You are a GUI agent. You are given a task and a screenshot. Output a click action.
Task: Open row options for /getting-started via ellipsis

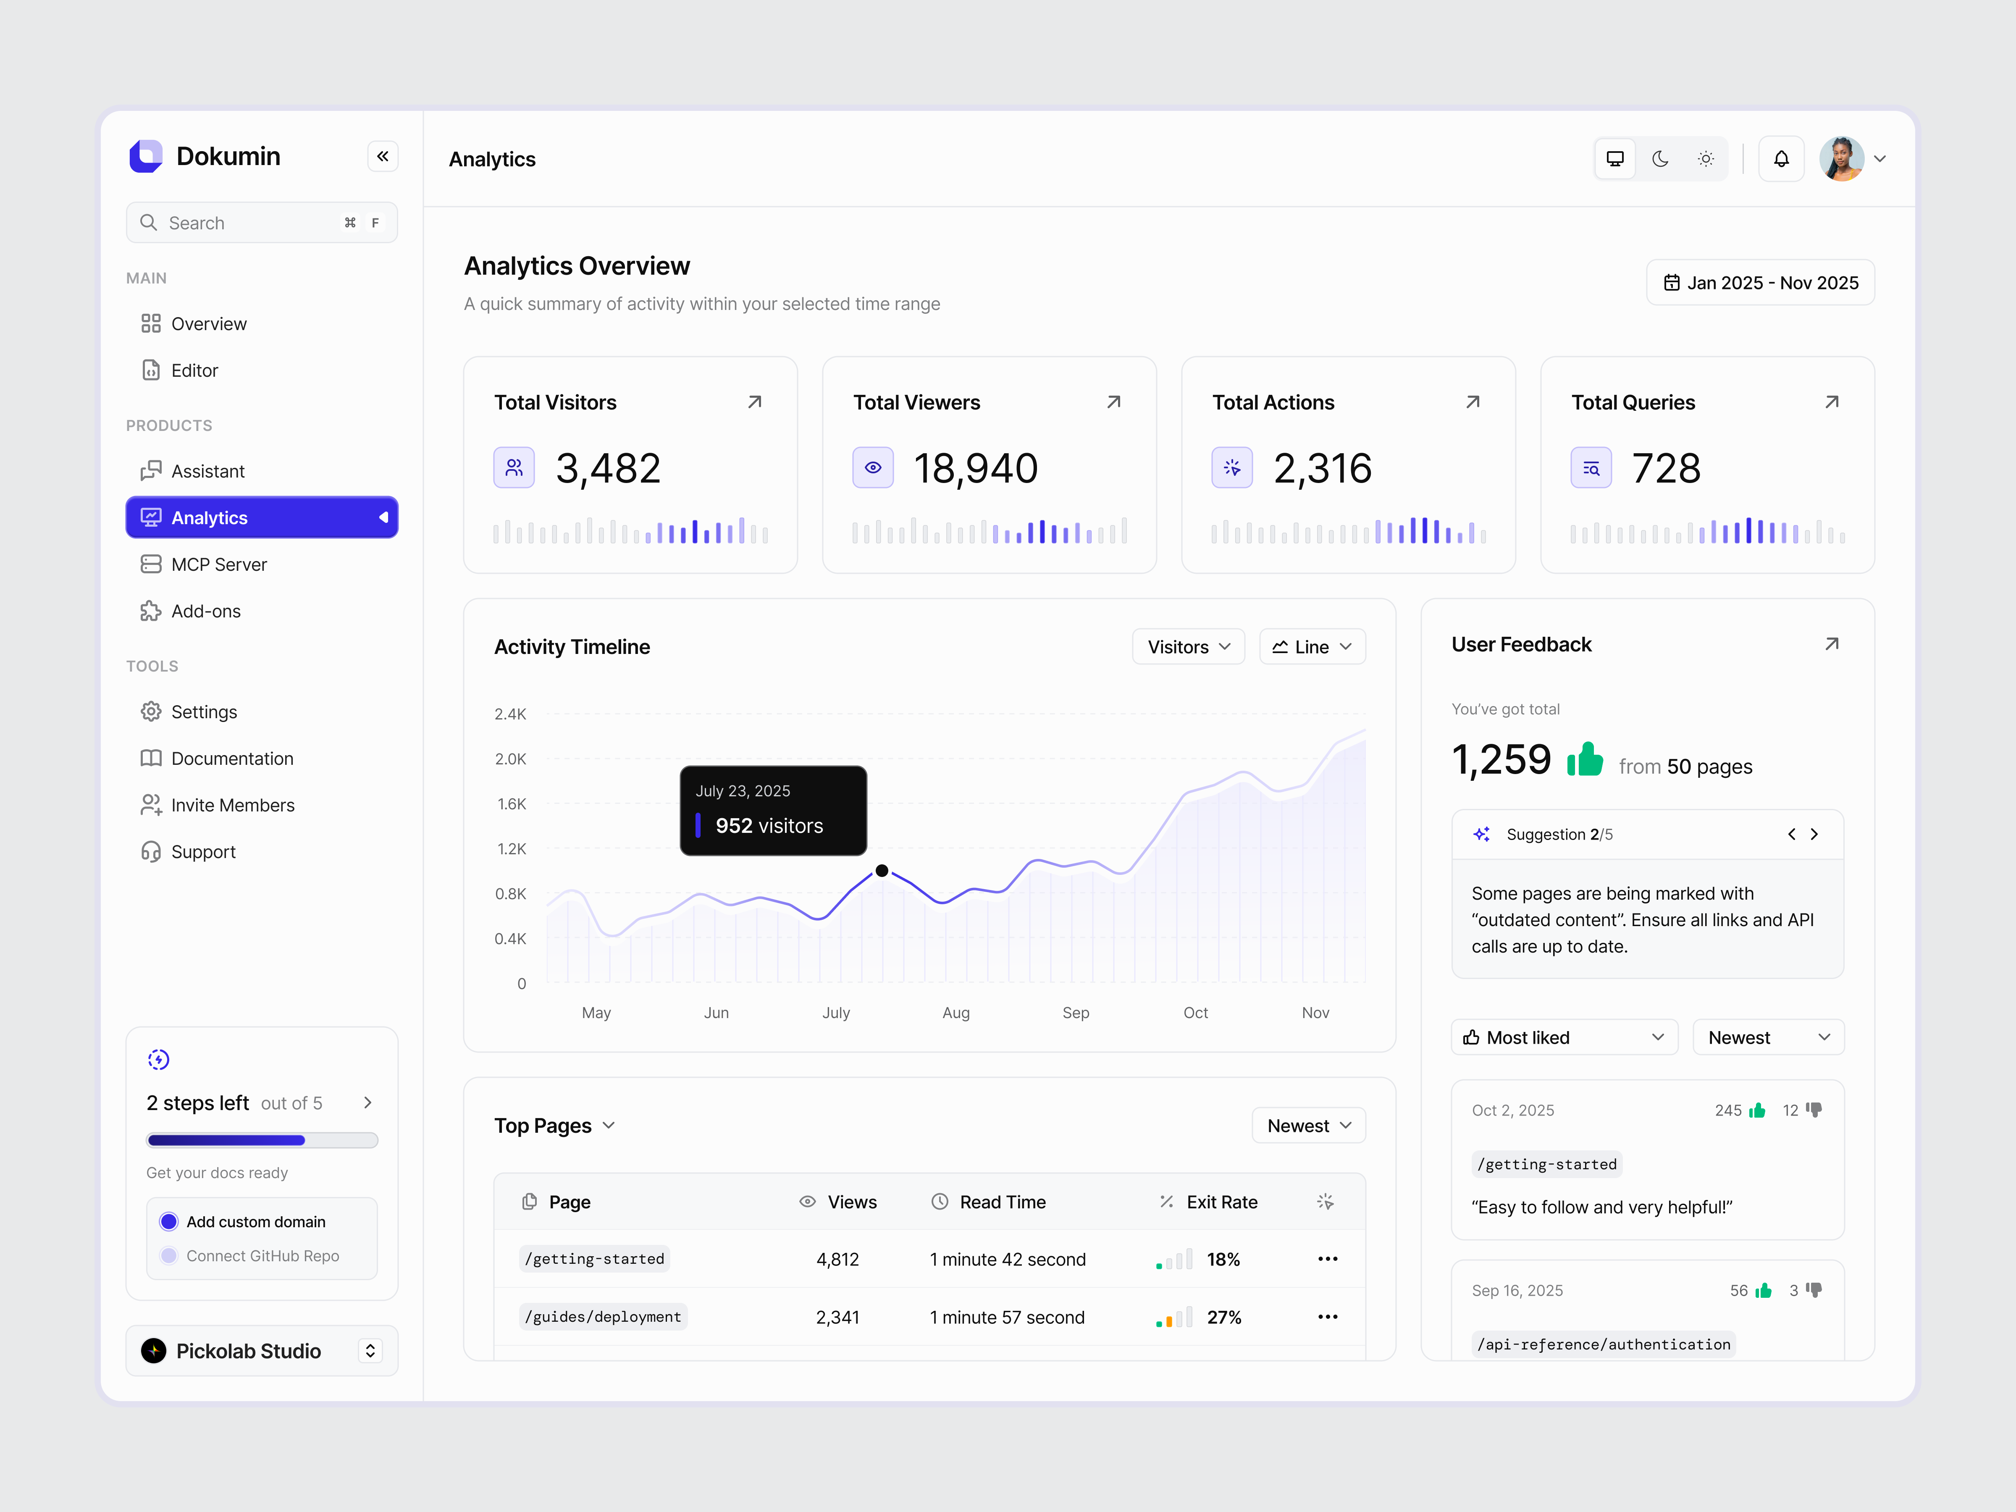(x=1328, y=1259)
